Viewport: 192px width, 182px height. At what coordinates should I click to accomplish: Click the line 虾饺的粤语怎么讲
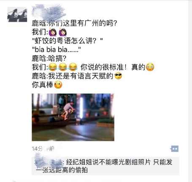(x=67, y=41)
